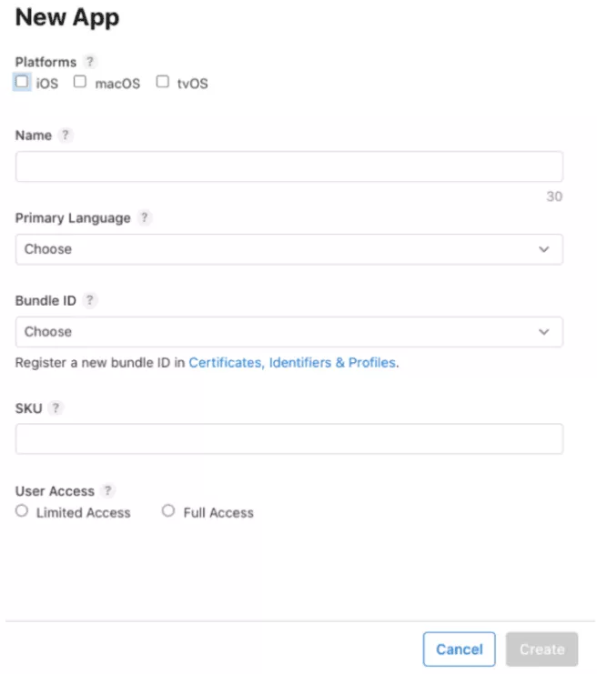Click the chevron arrow in Bundle ID
Viewport: 597px width, 674px height.
click(x=544, y=332)
